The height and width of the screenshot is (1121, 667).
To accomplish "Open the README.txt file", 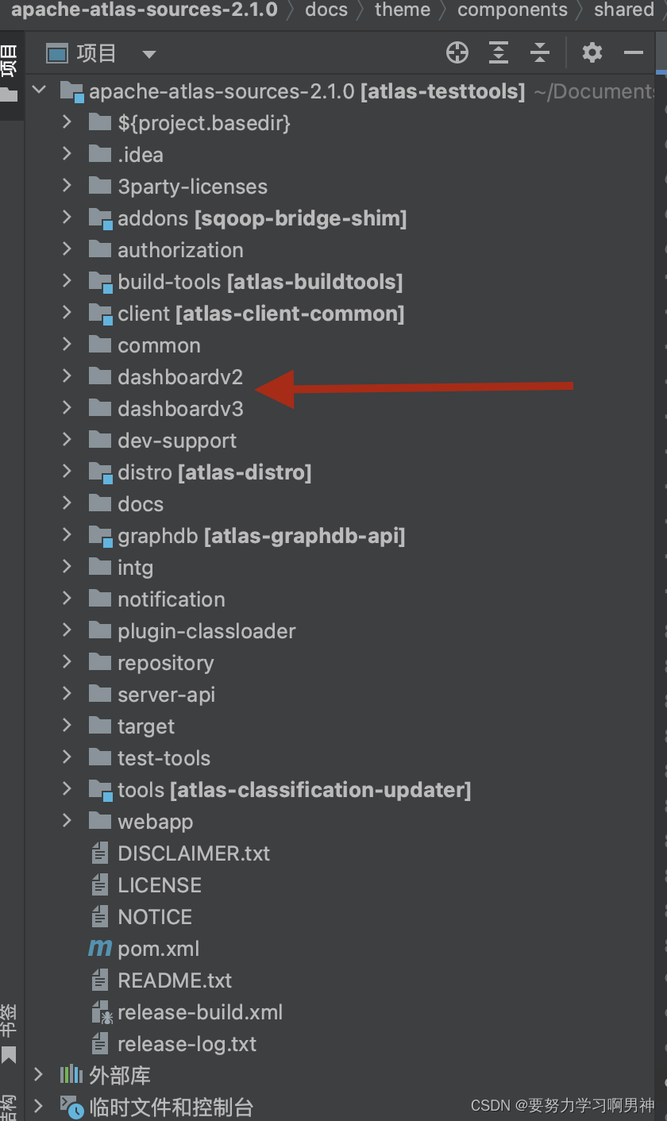I will (x=175, y=980).
